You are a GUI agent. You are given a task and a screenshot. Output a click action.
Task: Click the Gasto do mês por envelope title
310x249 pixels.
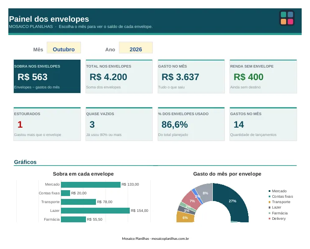(227, 174)
